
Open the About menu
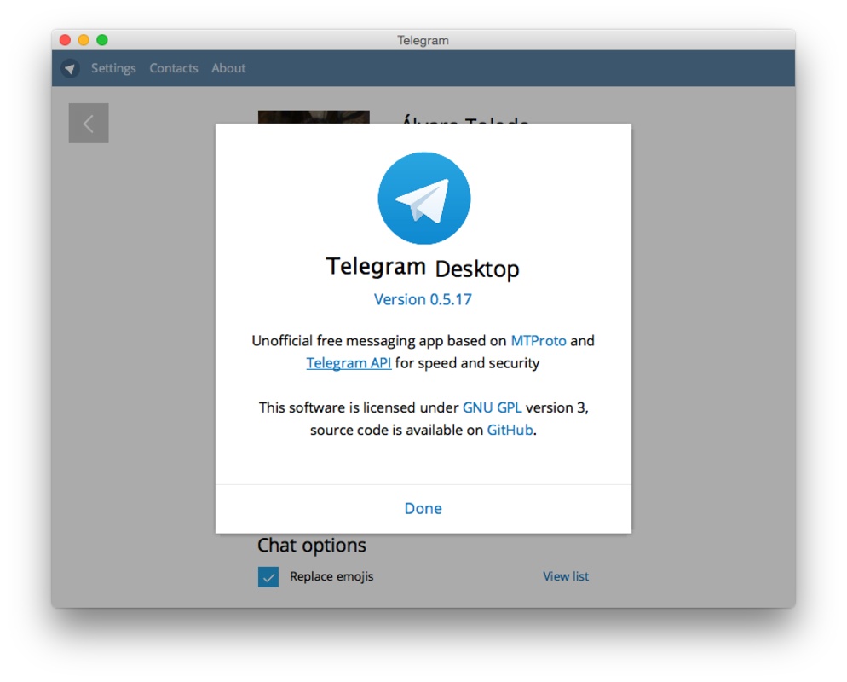(x=228, y=68)
